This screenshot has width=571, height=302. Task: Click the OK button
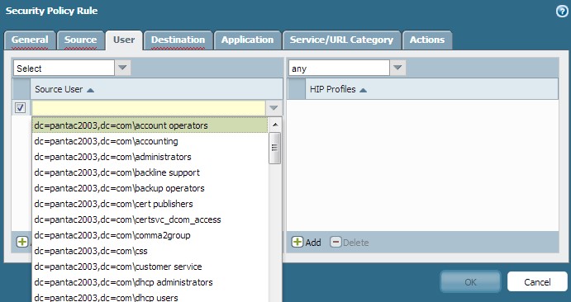470,281
